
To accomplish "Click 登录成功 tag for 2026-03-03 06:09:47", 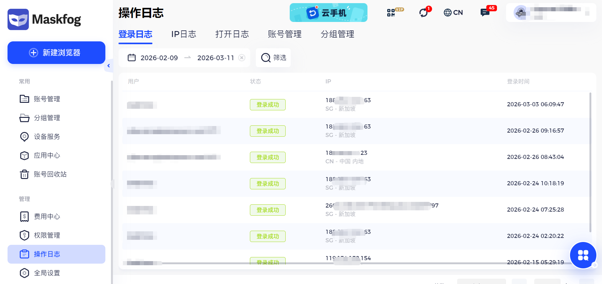I will pyautogui.click(x=268, y=105).
